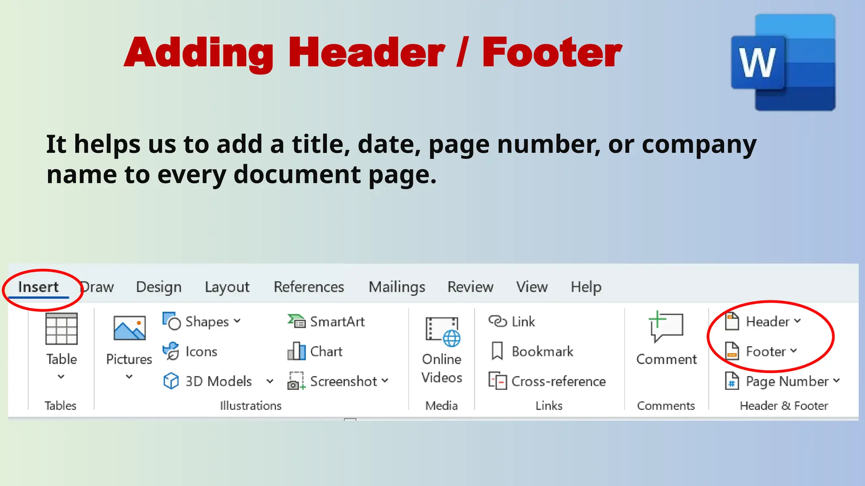The height and width of the screenshot is (486, 865).
Task: Expand the Footer dropdown chevron
Action: [793, 351]
